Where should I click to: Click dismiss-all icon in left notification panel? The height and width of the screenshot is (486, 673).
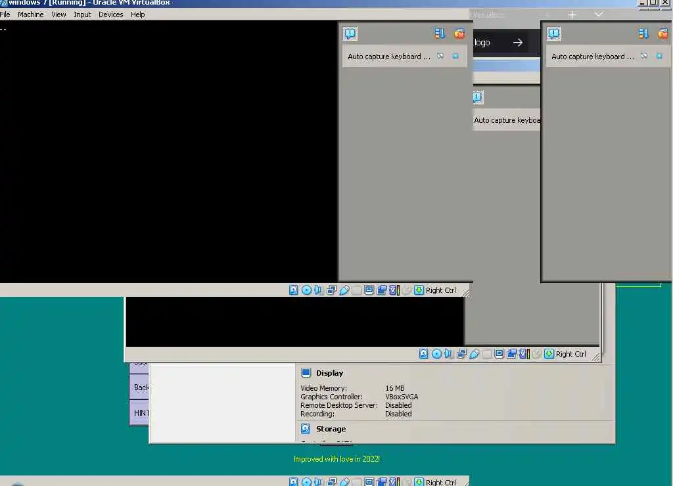[459, 33]
